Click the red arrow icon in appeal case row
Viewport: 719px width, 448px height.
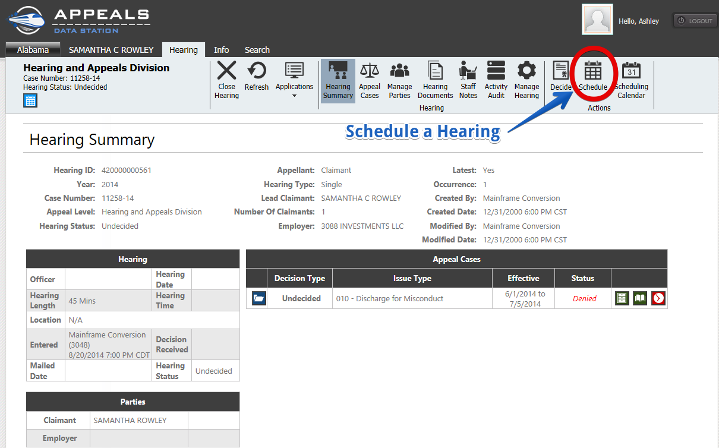point(658,298)
